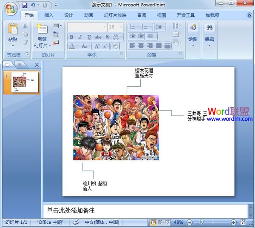255x228 pixels.
Task: Click the 48% zoom level
Action: tap(178, 222)
